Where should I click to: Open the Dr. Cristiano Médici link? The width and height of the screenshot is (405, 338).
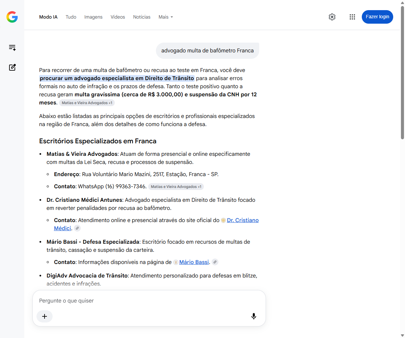(243, 220)
